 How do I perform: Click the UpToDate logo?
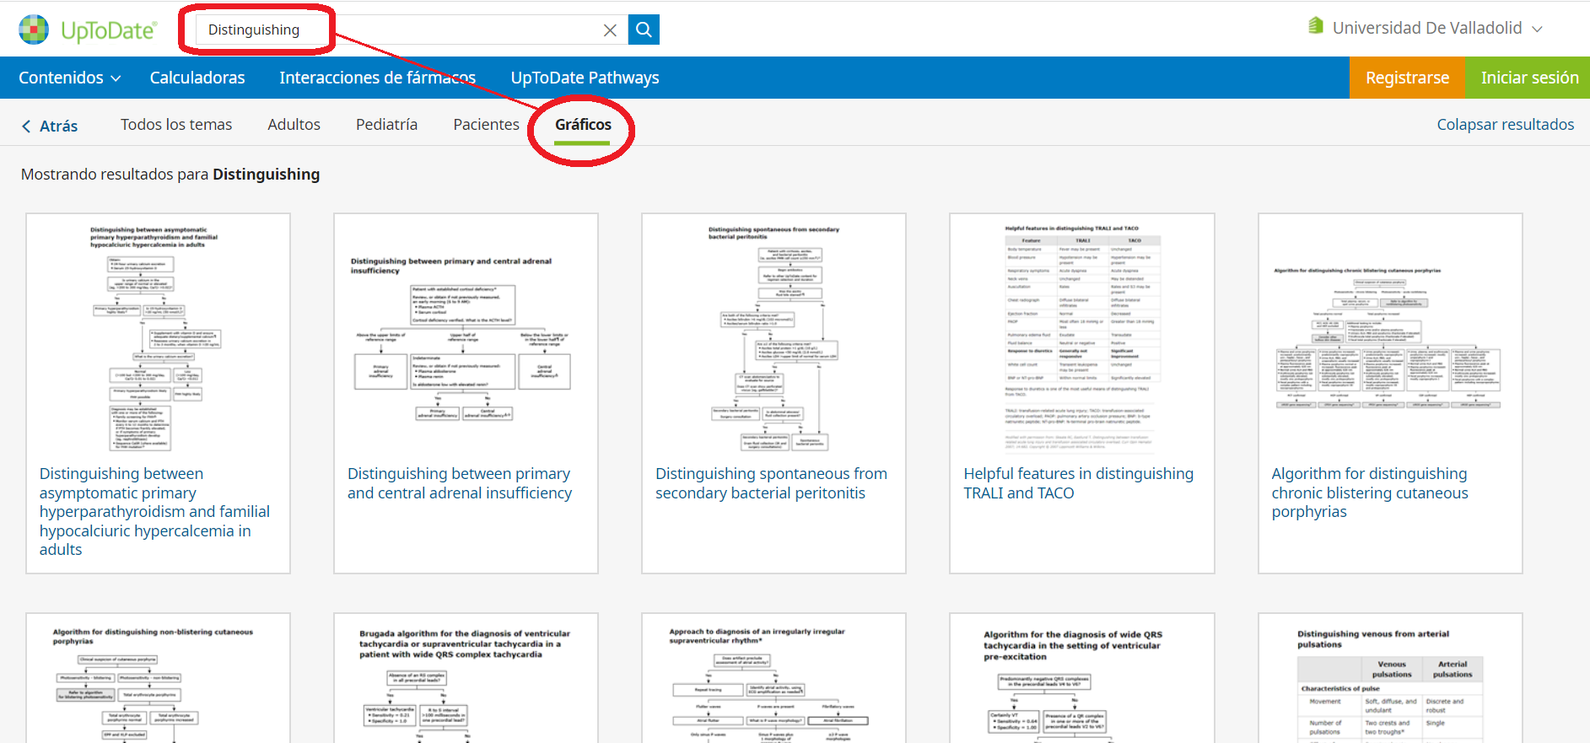click(x=88, y=30)
